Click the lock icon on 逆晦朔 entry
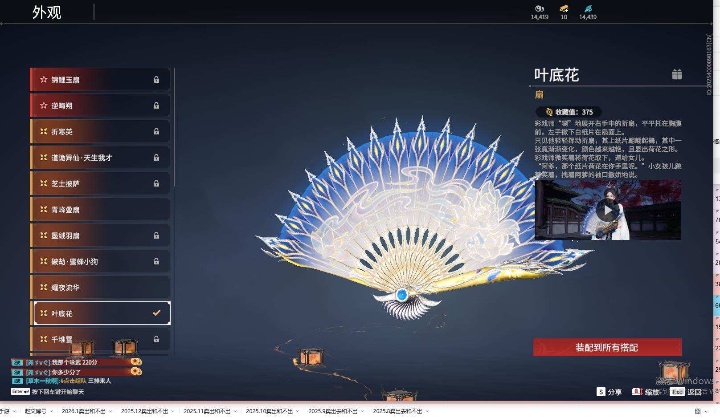The height and width of the screenshot is (418, 720). pos(156,106)
